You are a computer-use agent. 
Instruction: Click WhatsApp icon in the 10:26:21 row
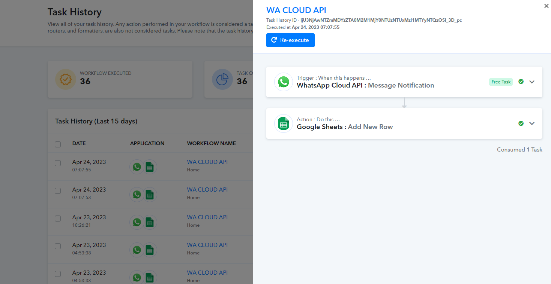(x=137, y=222)
